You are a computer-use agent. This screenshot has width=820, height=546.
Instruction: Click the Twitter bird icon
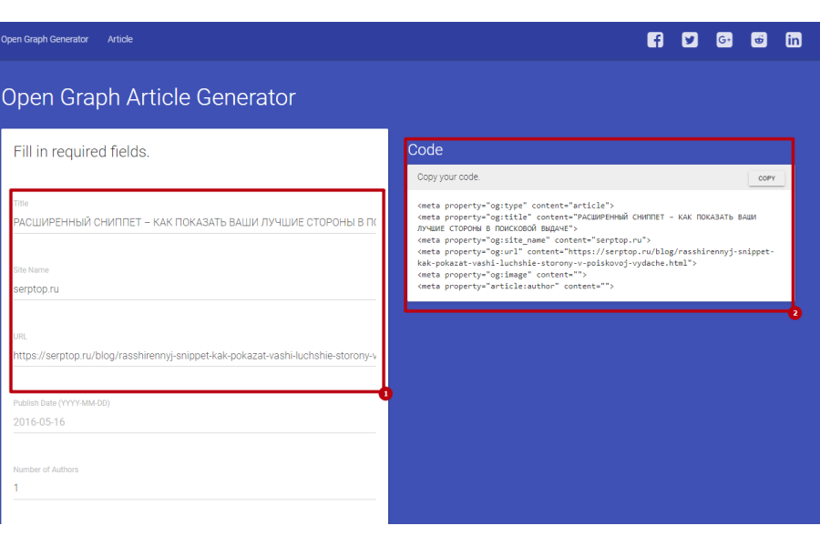[x=690, y=40]
